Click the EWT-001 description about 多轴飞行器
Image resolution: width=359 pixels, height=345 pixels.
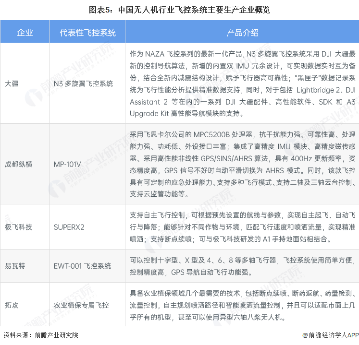point(242,266)
